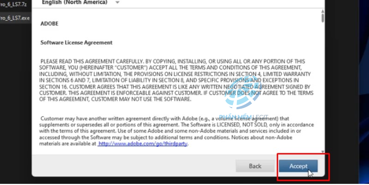369x185 pixels.
Task: Click the Software License Agreement heading
Action: click(x=76, y=43)
